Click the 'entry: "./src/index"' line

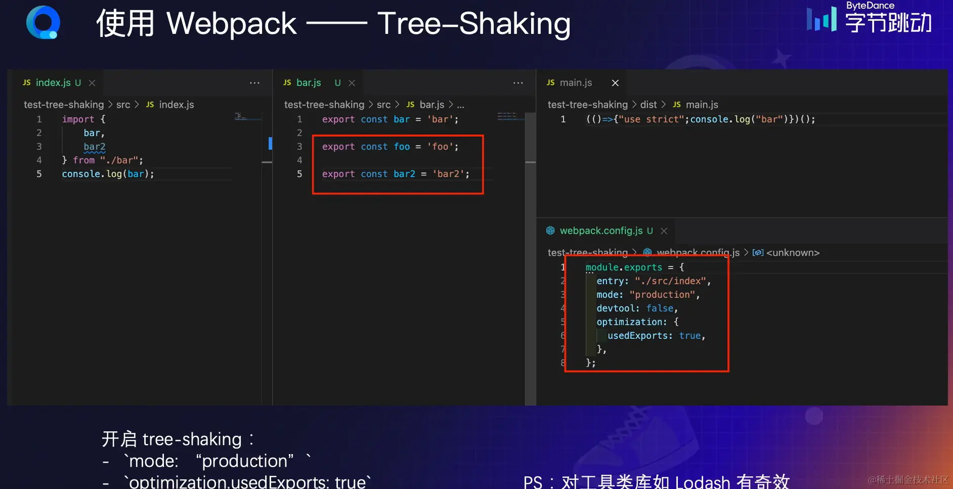pyautogui.click(x=654, y=281)
